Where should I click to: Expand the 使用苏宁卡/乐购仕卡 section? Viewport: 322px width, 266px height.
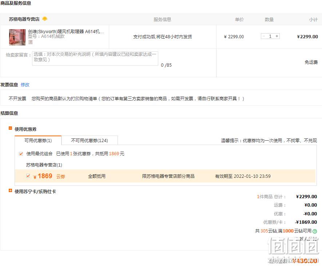click(x=10, y=191)
